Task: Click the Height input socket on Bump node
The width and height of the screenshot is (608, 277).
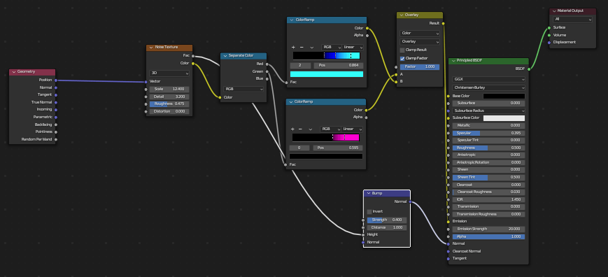Action: tap(363, 235)
